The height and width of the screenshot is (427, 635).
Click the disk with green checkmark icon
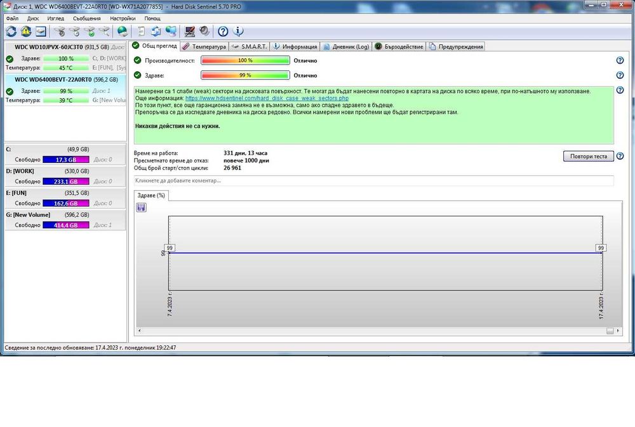90,31
